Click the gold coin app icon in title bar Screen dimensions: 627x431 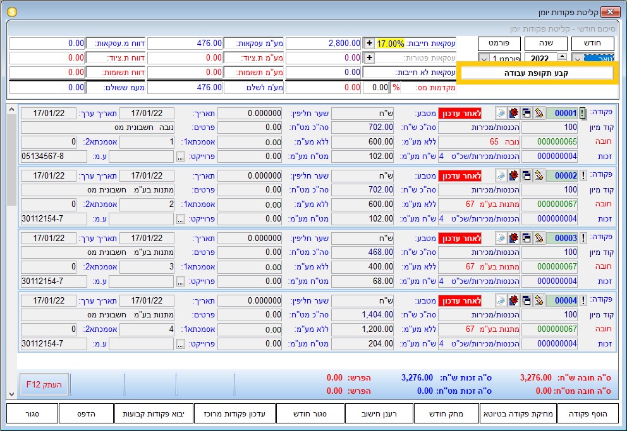[x=12, y=12]
